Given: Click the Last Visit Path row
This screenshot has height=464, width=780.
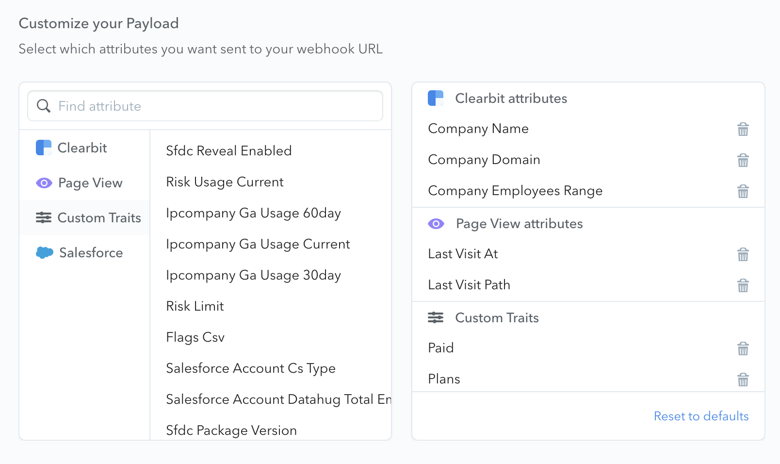Looking at the screenshot, I should coord(588,285).
